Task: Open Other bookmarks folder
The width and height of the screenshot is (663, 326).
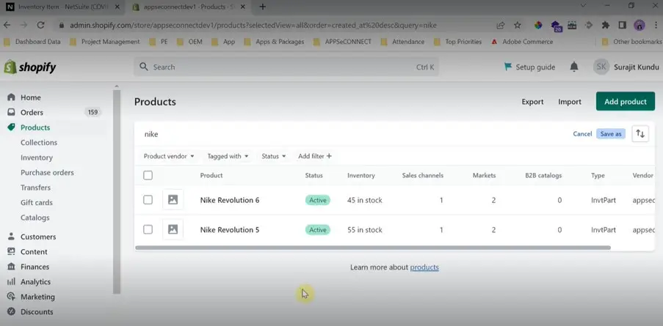Action: 631,42
